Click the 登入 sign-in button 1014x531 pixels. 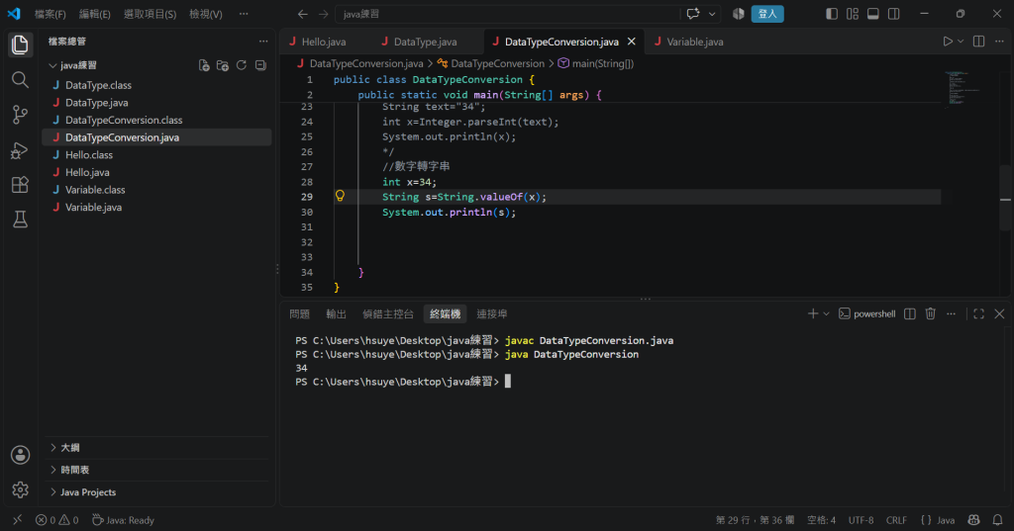(767, 14)
